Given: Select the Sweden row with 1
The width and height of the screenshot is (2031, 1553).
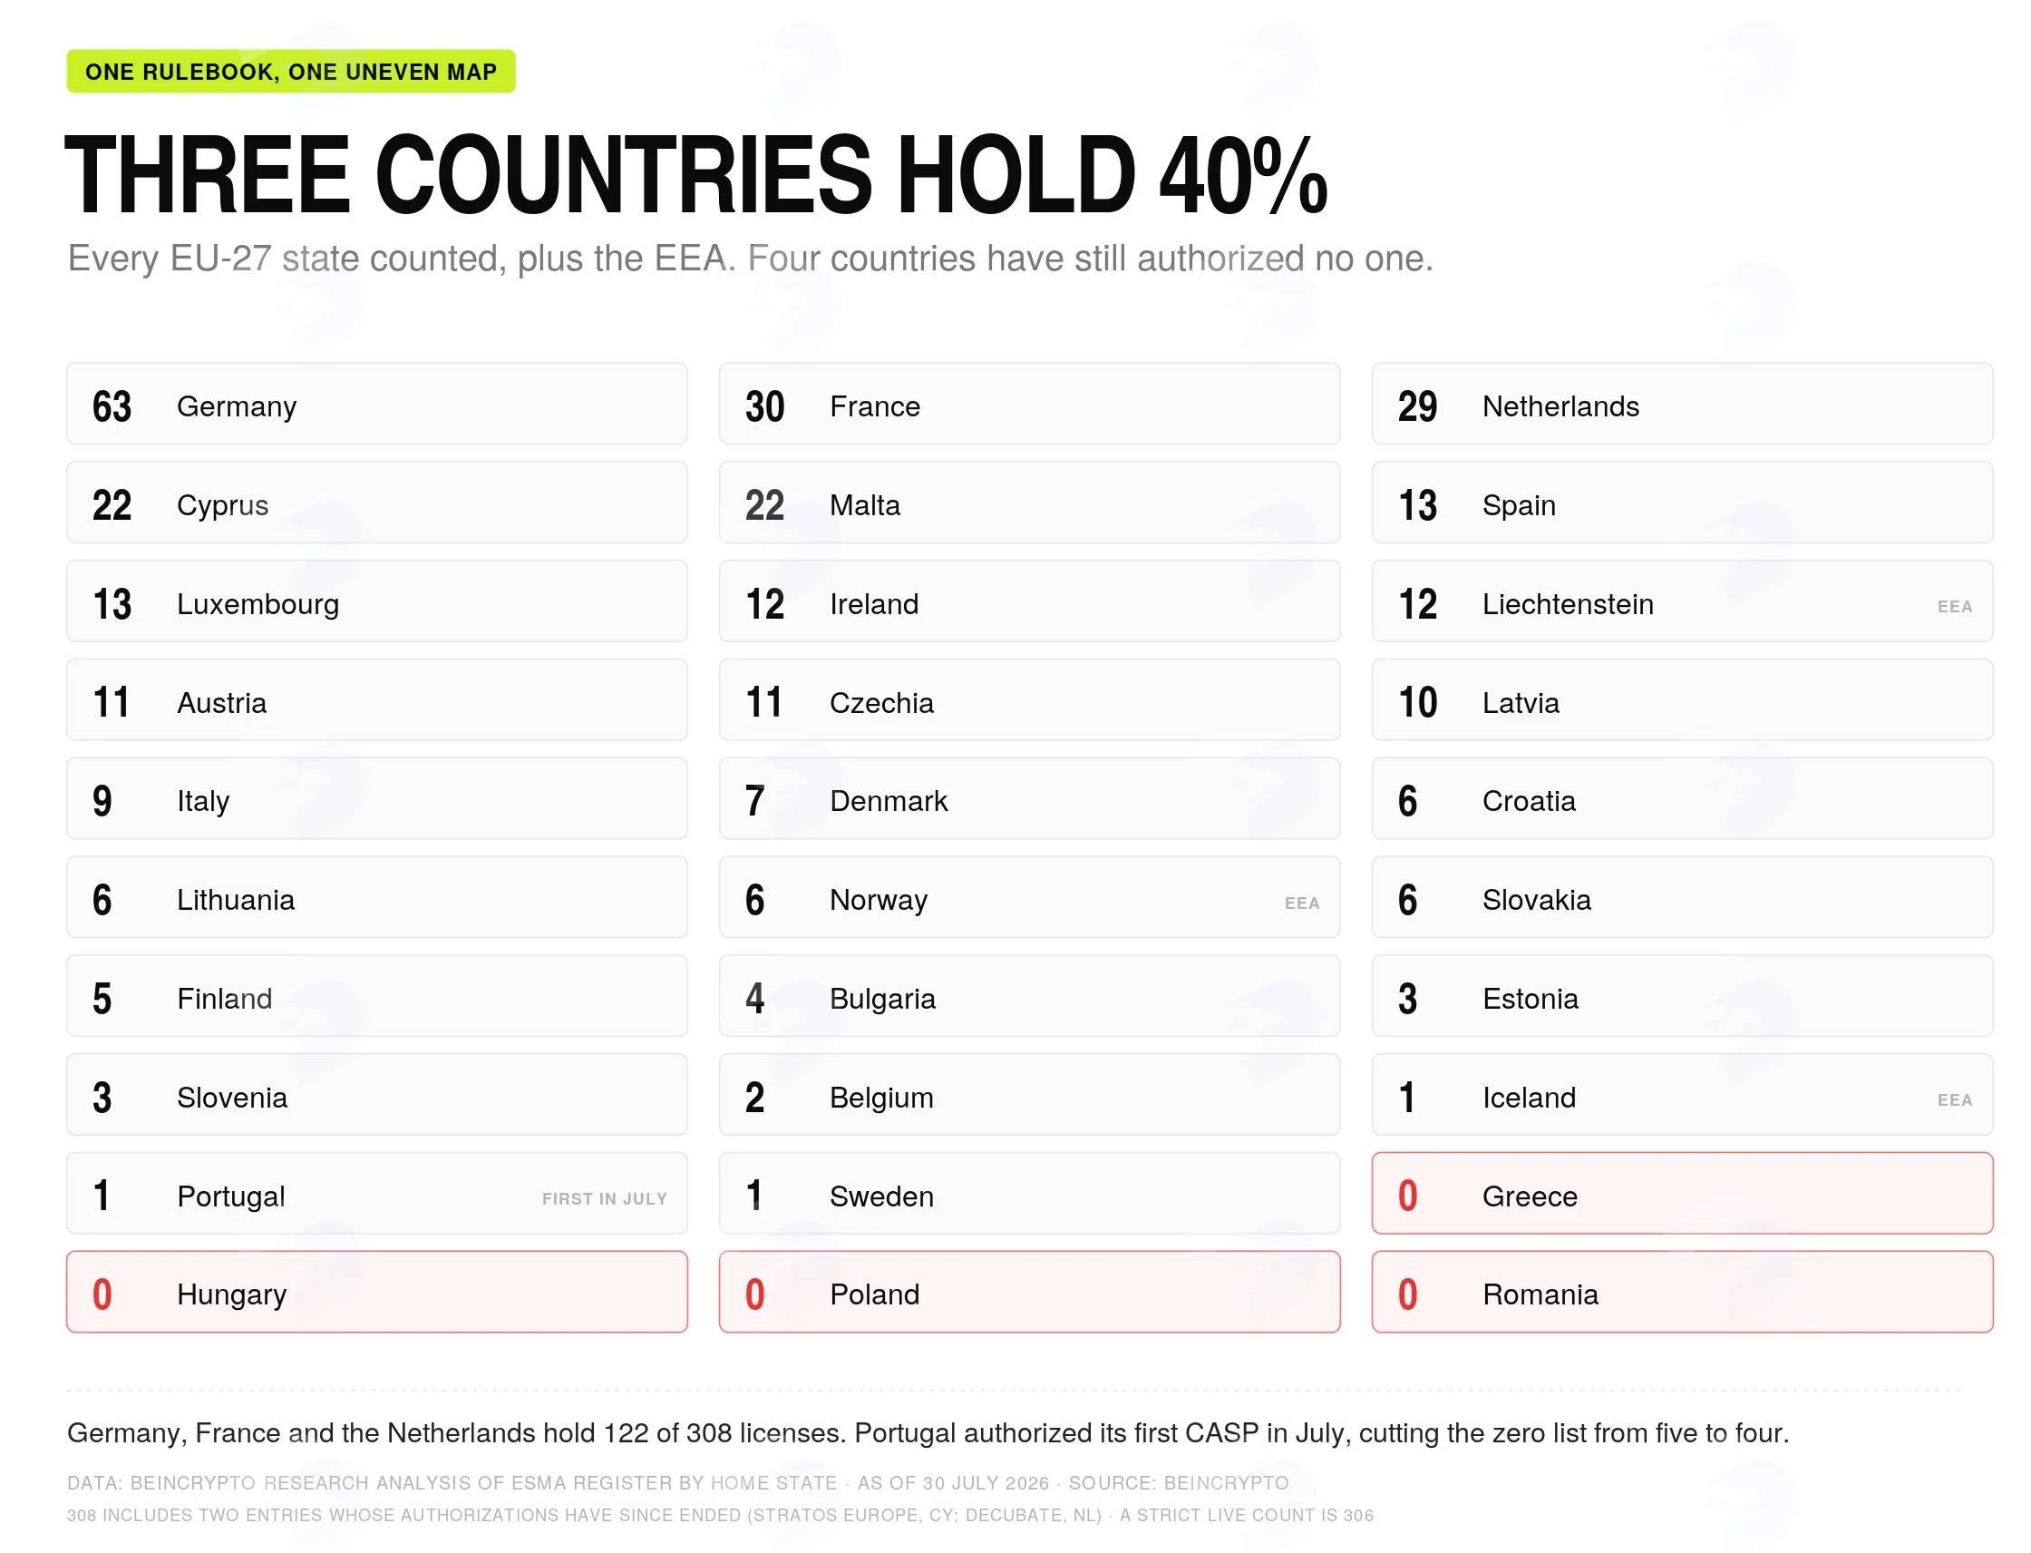Looking at the screenshot, I should click(1029, 1194).
